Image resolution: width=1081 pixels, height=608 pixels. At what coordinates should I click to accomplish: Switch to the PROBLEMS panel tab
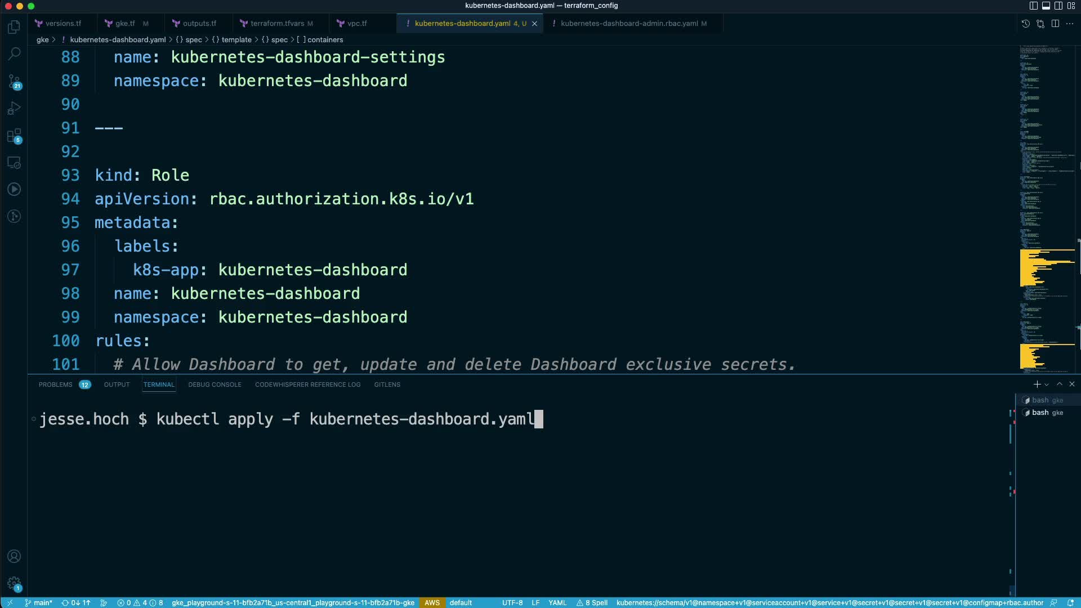point(55,385)
